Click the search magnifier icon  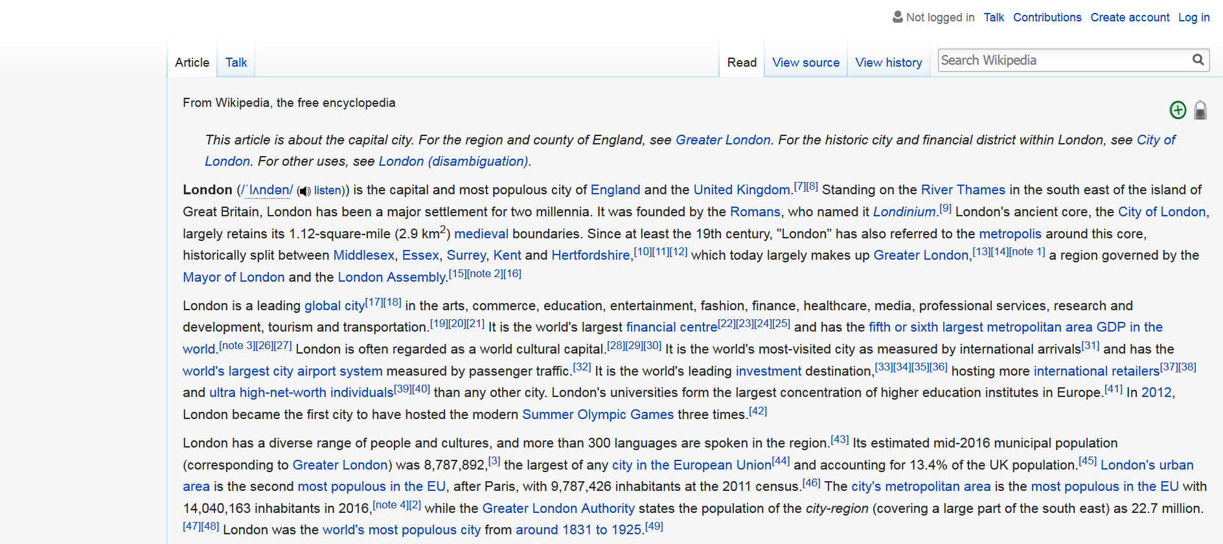click(1198, 60)
